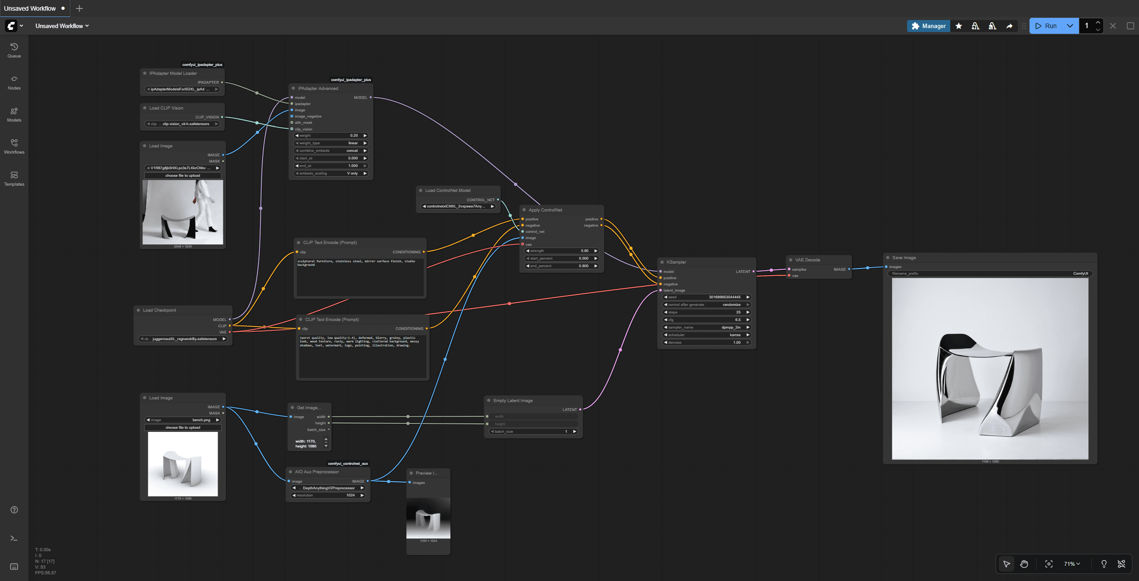This screenshot has width=1139, height=581.
Task: Open a new workflow tab with plus
Action: pyautogui.click(x=79, y=8)
